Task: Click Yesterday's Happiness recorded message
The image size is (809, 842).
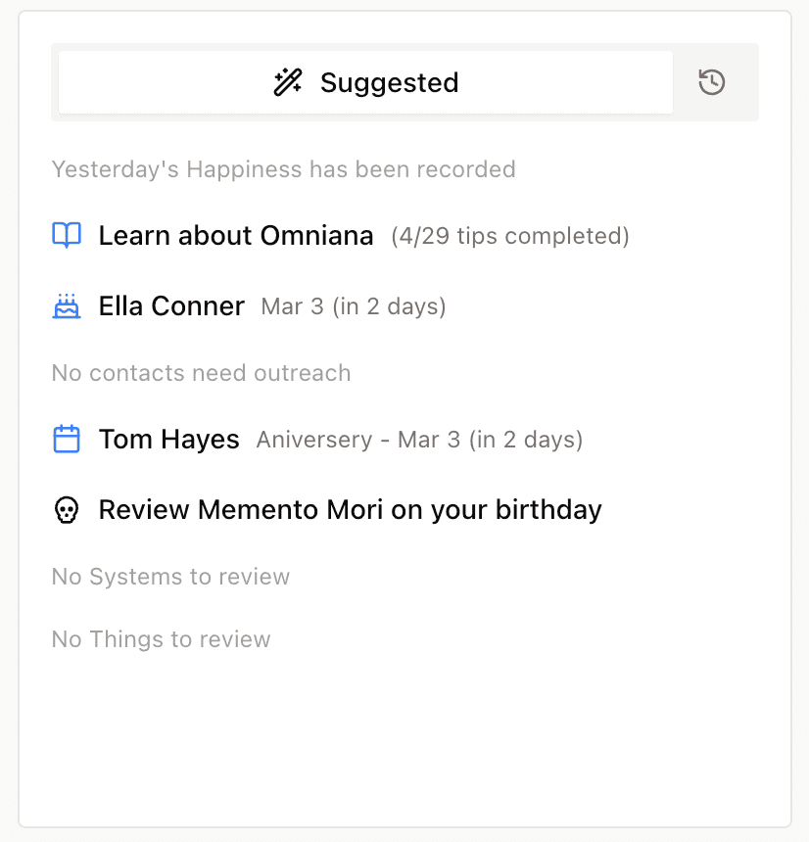Action: pyautogui.click(x=283, y=168)
